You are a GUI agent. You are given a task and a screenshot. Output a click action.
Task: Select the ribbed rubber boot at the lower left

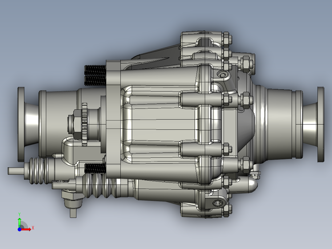pyautogui.click(x=38, y=171)
